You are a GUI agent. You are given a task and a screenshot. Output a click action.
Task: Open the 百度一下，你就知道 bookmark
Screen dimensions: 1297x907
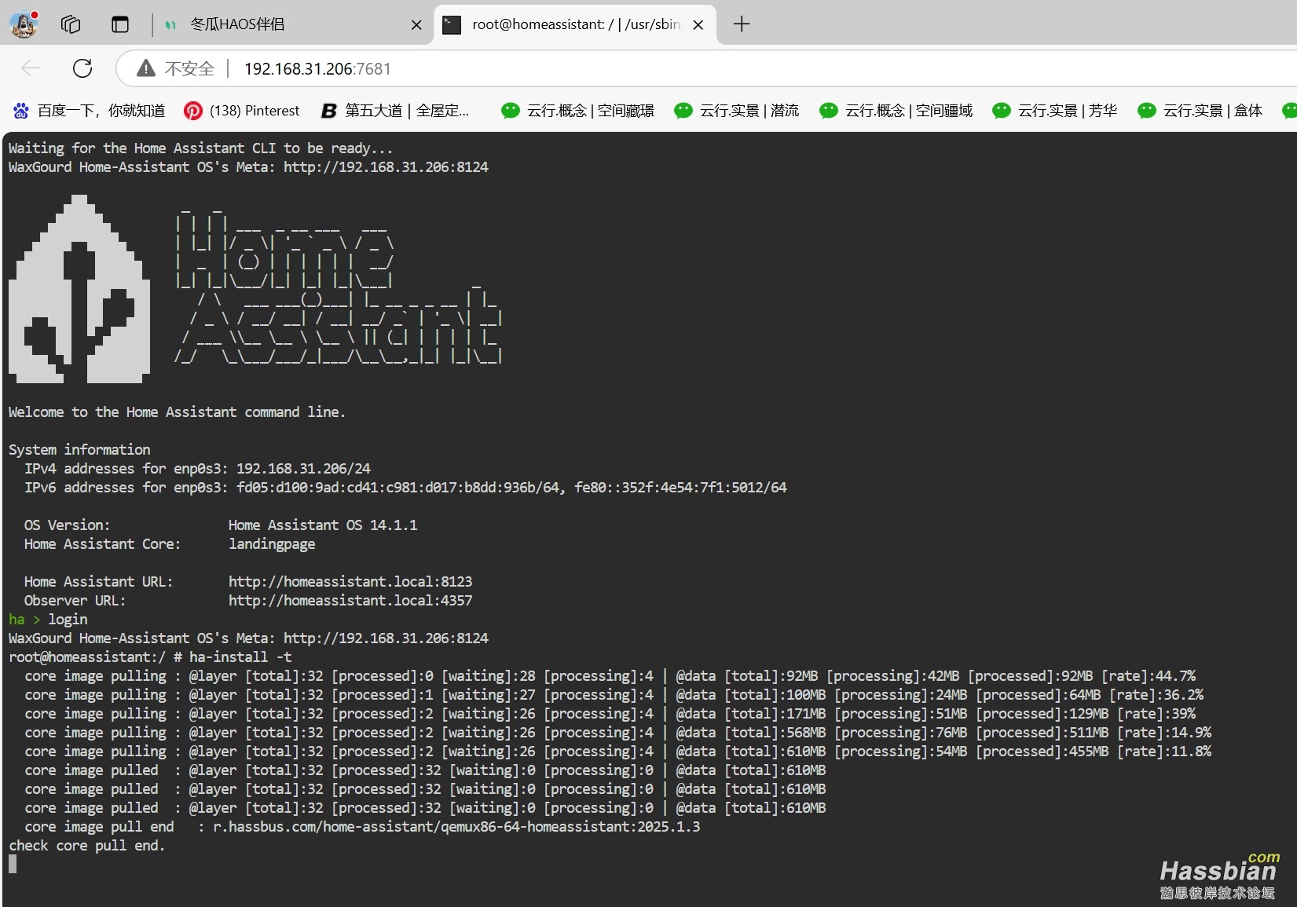pyautogui.click(x=89, y=111)
